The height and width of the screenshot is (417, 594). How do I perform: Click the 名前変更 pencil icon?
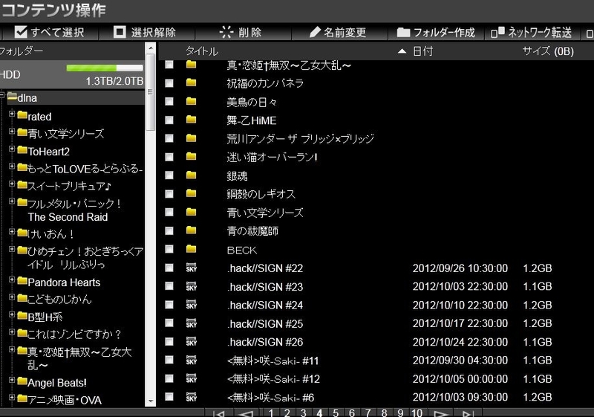(x=315, y=32)
